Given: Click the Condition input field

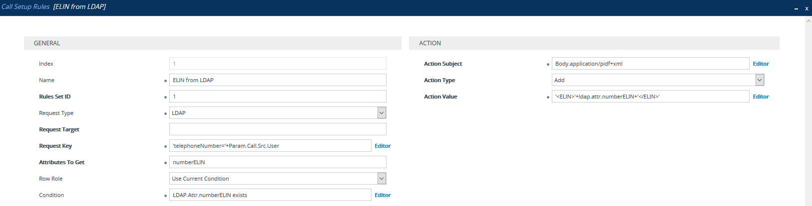Looking at the screenshot, I should point(270,195).
